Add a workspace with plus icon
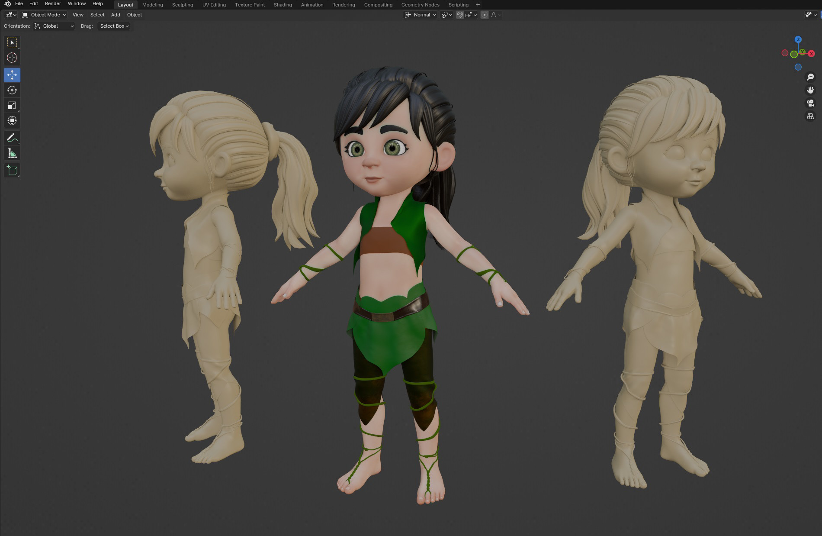822x536 pixels. (478, 4)
